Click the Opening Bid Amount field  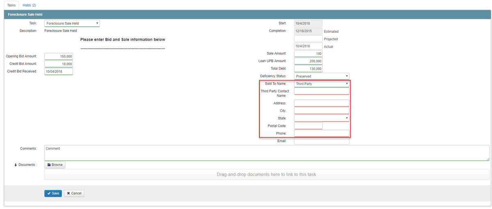(x=59, y=56)
